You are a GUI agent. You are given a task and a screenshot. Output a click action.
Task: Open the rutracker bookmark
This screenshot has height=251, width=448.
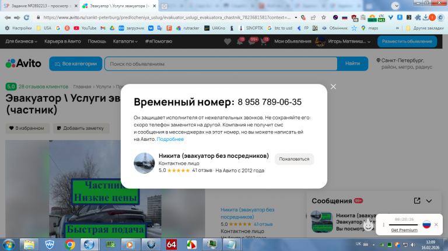pyautogui.click(x=187, y=28)
